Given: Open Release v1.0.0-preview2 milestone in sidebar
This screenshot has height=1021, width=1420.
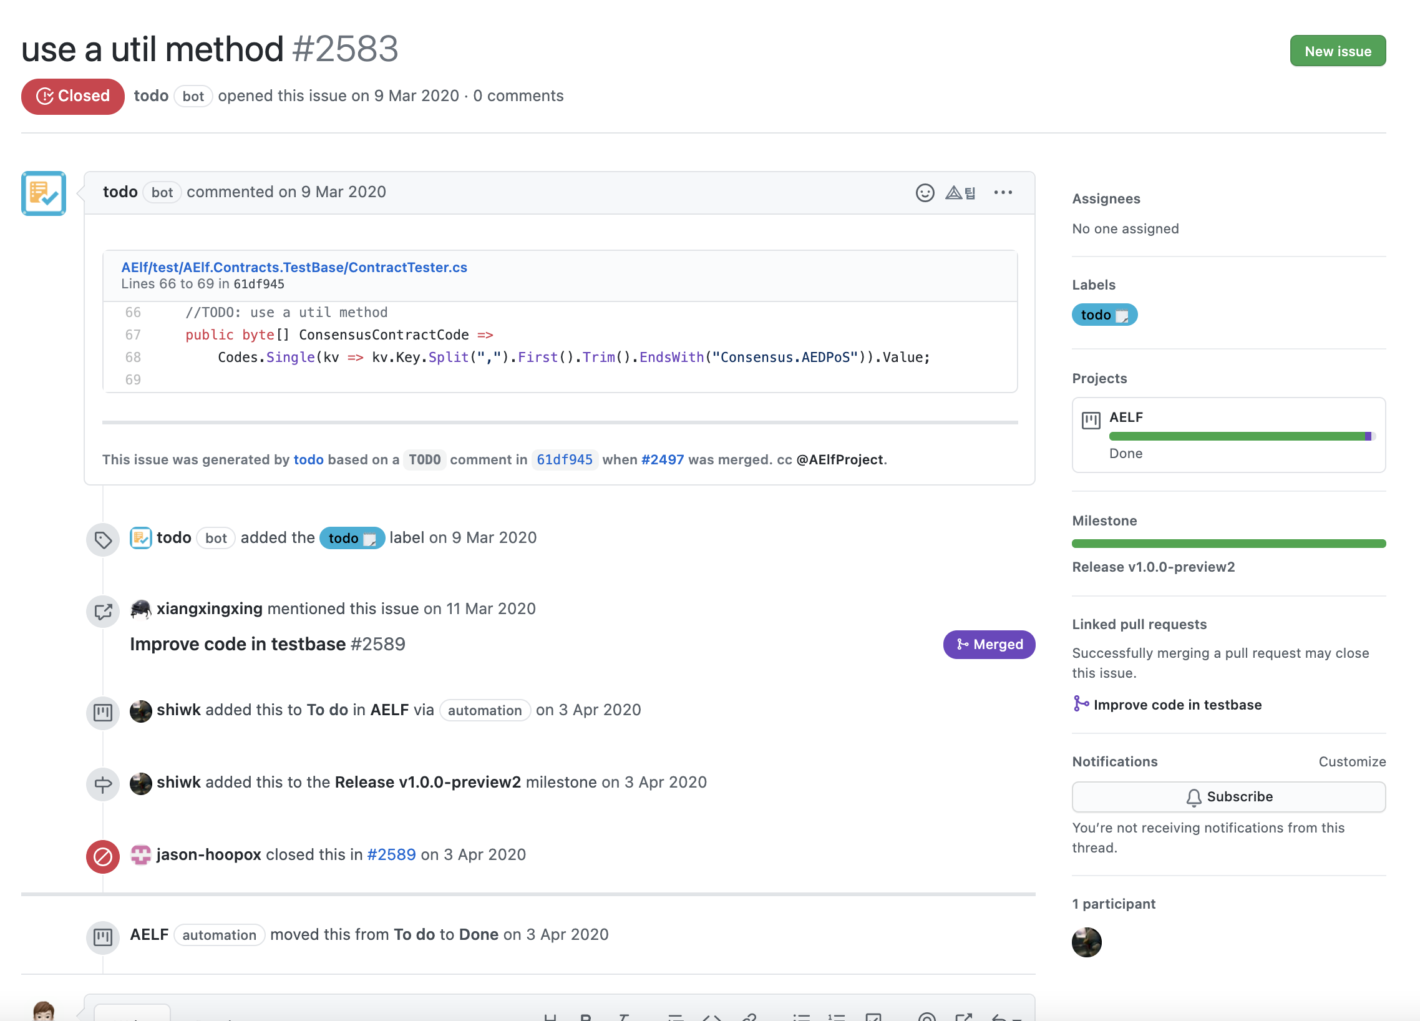Looking at the screenshot, I should pyautogui.click(x=1153, y=567).
